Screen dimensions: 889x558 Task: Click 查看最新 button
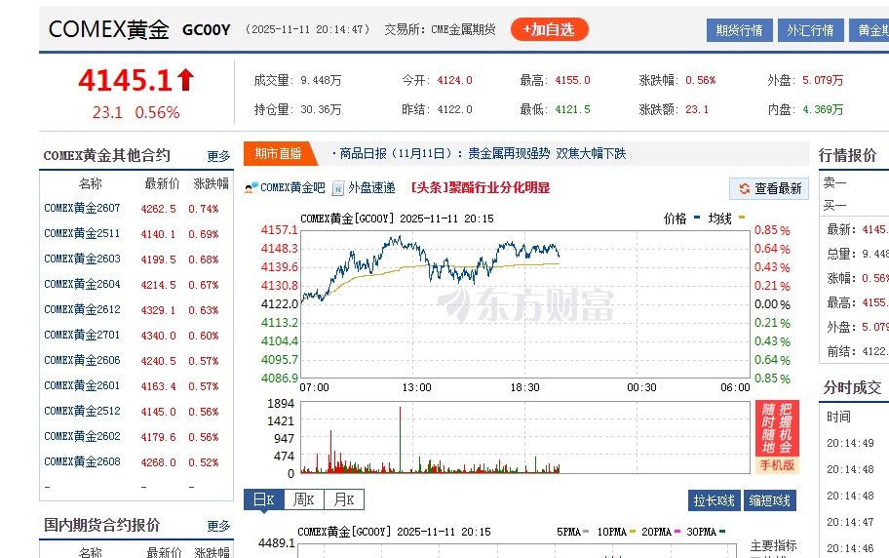pyautogui.click(x=769, y=188)
